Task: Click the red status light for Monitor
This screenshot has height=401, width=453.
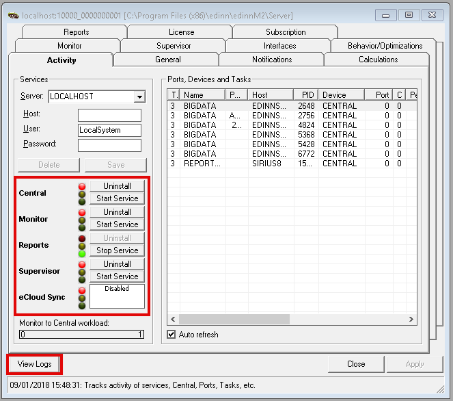Action: click(x=82, y=212)
